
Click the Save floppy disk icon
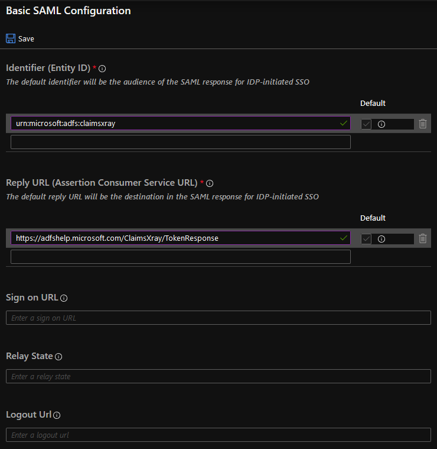click(x=11, y=38)
